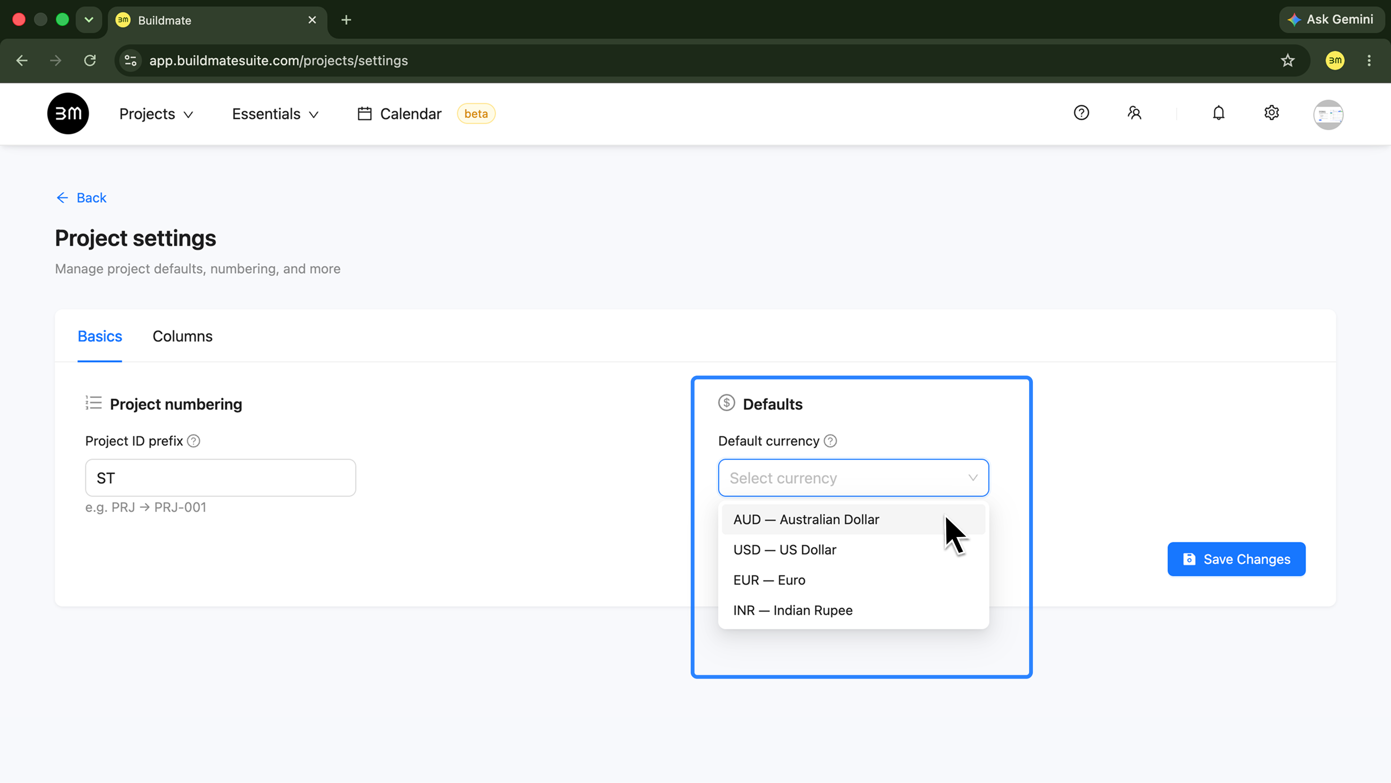The height and width of the screenshot is (783, 1391).
Task: Click 'Manage project defaults, numbering, and more' text
Action: [x=198, y=269]
